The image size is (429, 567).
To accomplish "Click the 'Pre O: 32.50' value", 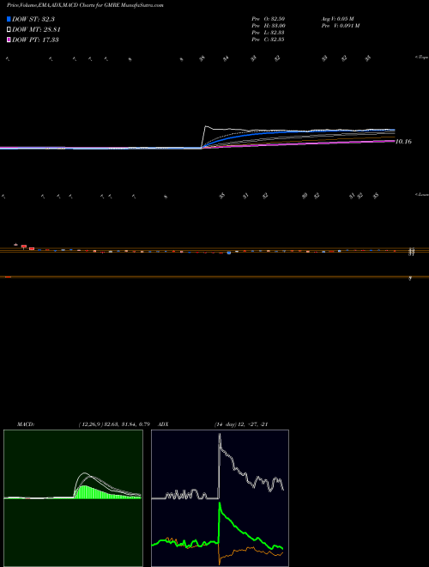I will point(268,18).
